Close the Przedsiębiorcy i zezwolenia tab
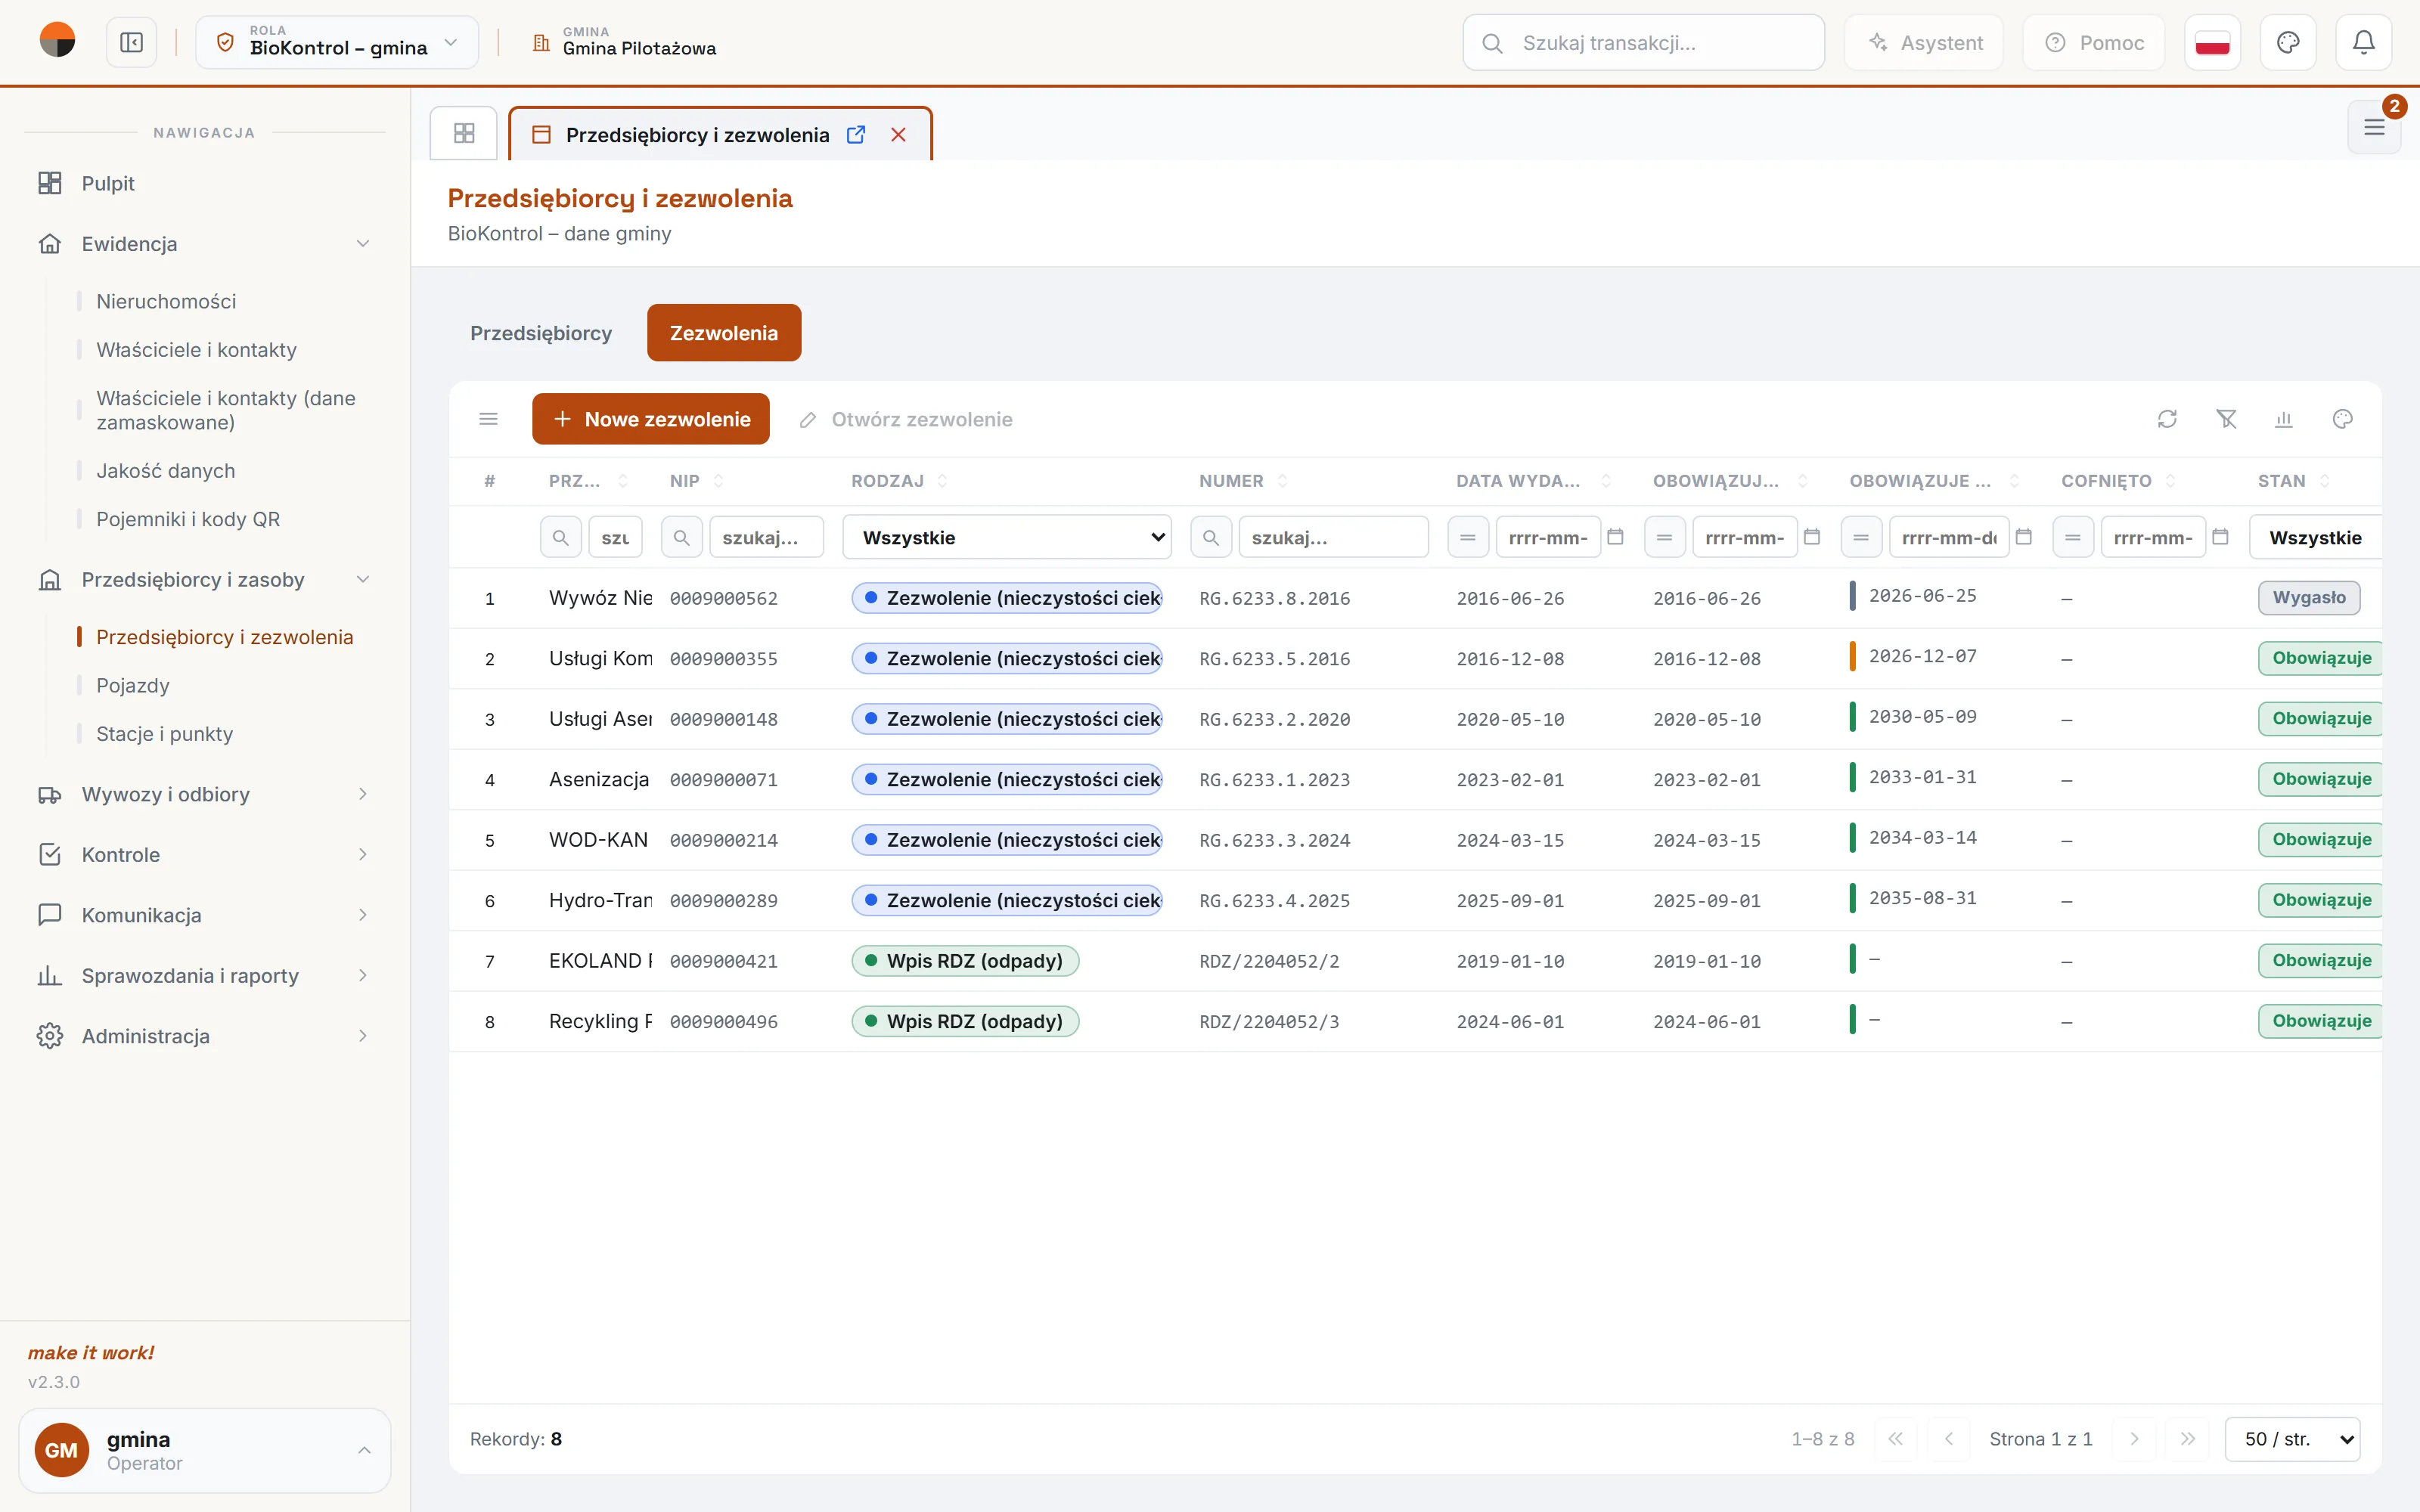Image resolution: width=2420 pixels, height=1512 pixels. click(898, 135)
